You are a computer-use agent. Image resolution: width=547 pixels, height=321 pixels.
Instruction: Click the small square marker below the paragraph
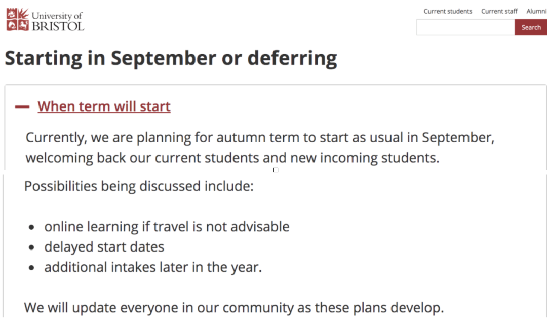click(x=276, y=170)
